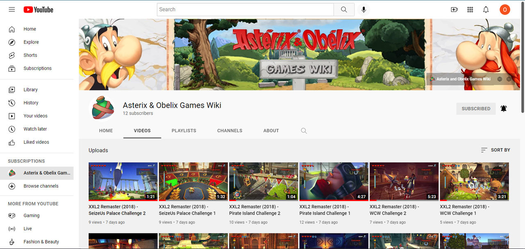Open SeizeUs Palace Challenge 2 title
Viewport: 525px width, 249px height.
[117, 210]
